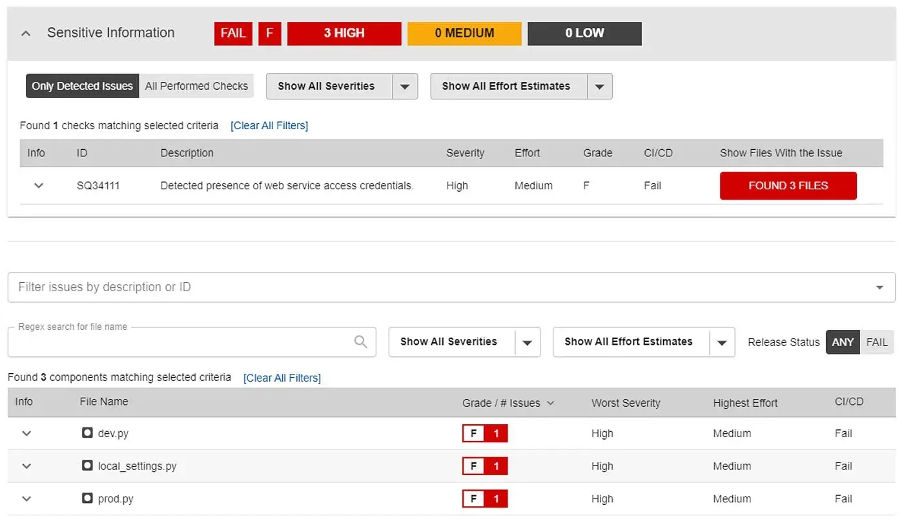Expand the dev.py component row
904x523 pixels.
[26, 433]
